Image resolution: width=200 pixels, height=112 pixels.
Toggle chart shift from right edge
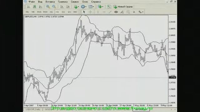click(68, 7)
